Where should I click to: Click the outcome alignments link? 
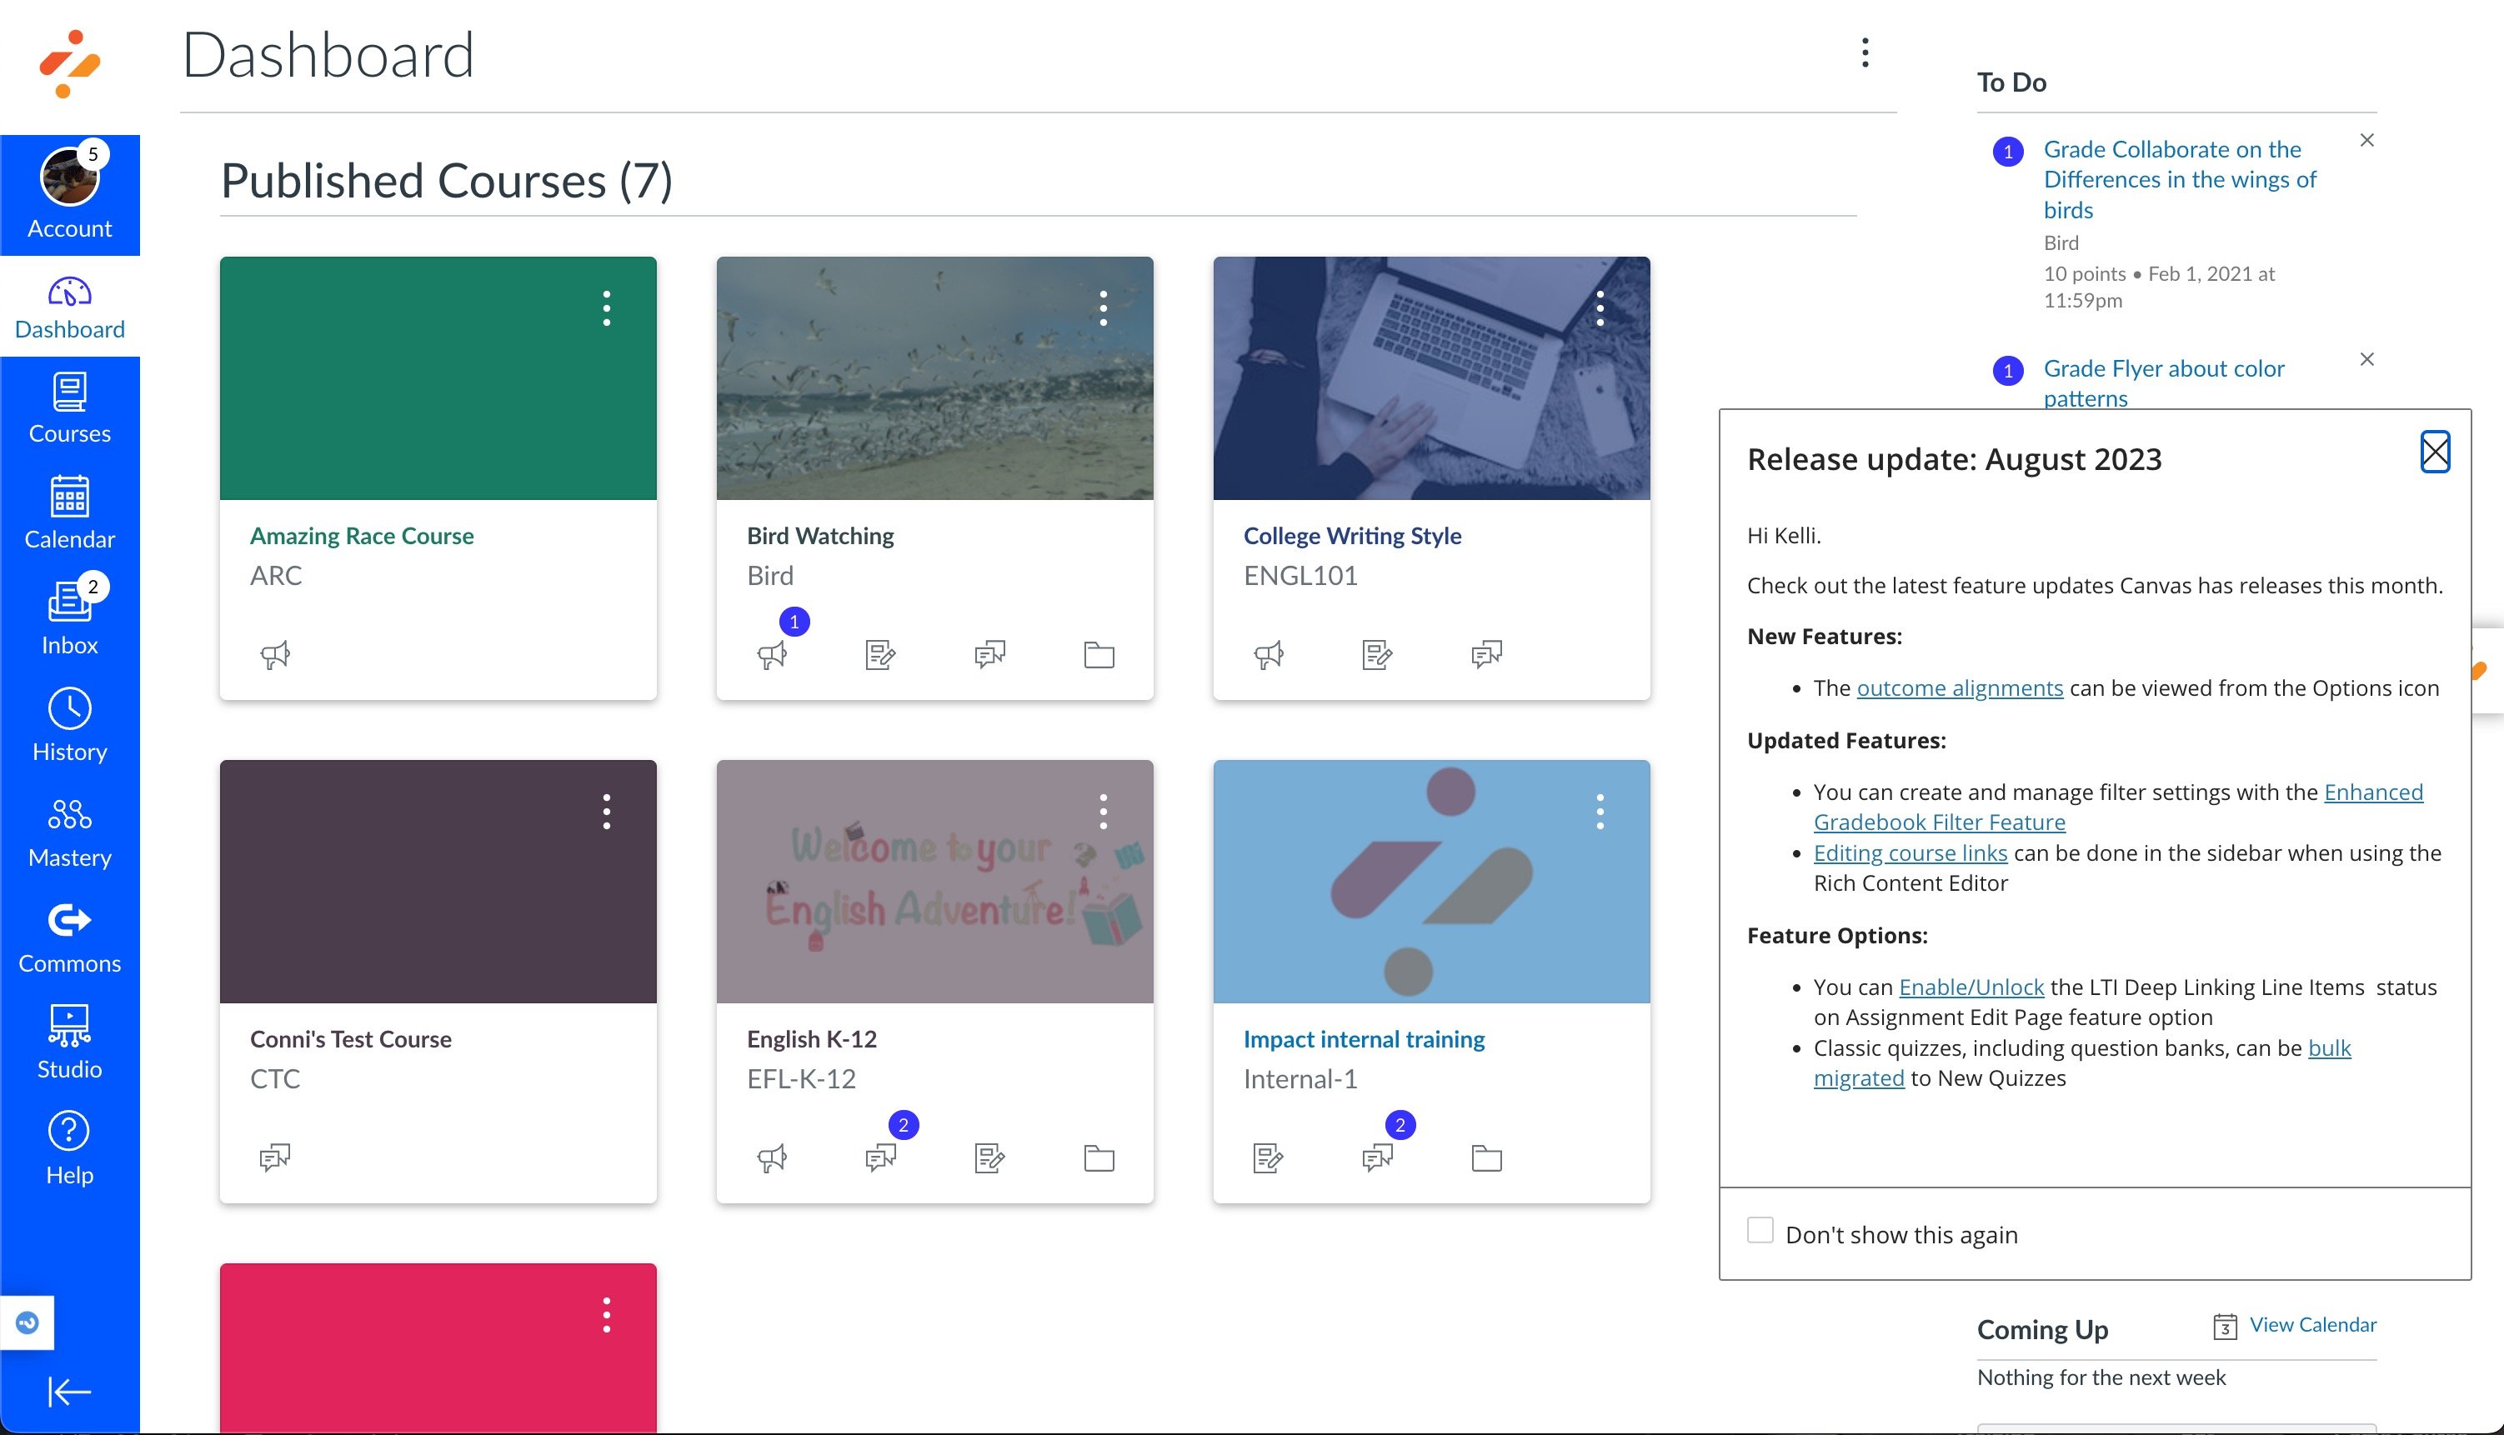point(1959,688)
